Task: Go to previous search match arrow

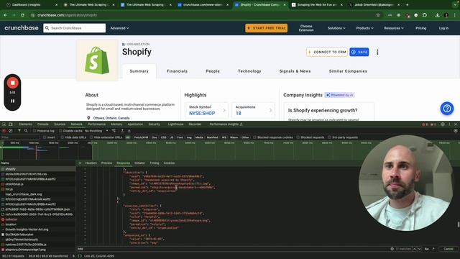Action: (415, 249)
